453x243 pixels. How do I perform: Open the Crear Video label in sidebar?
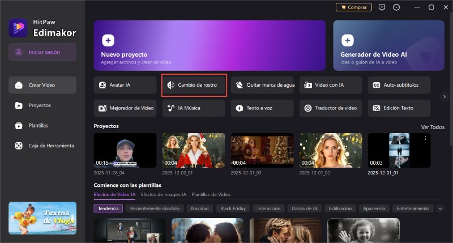pos(42,85)
